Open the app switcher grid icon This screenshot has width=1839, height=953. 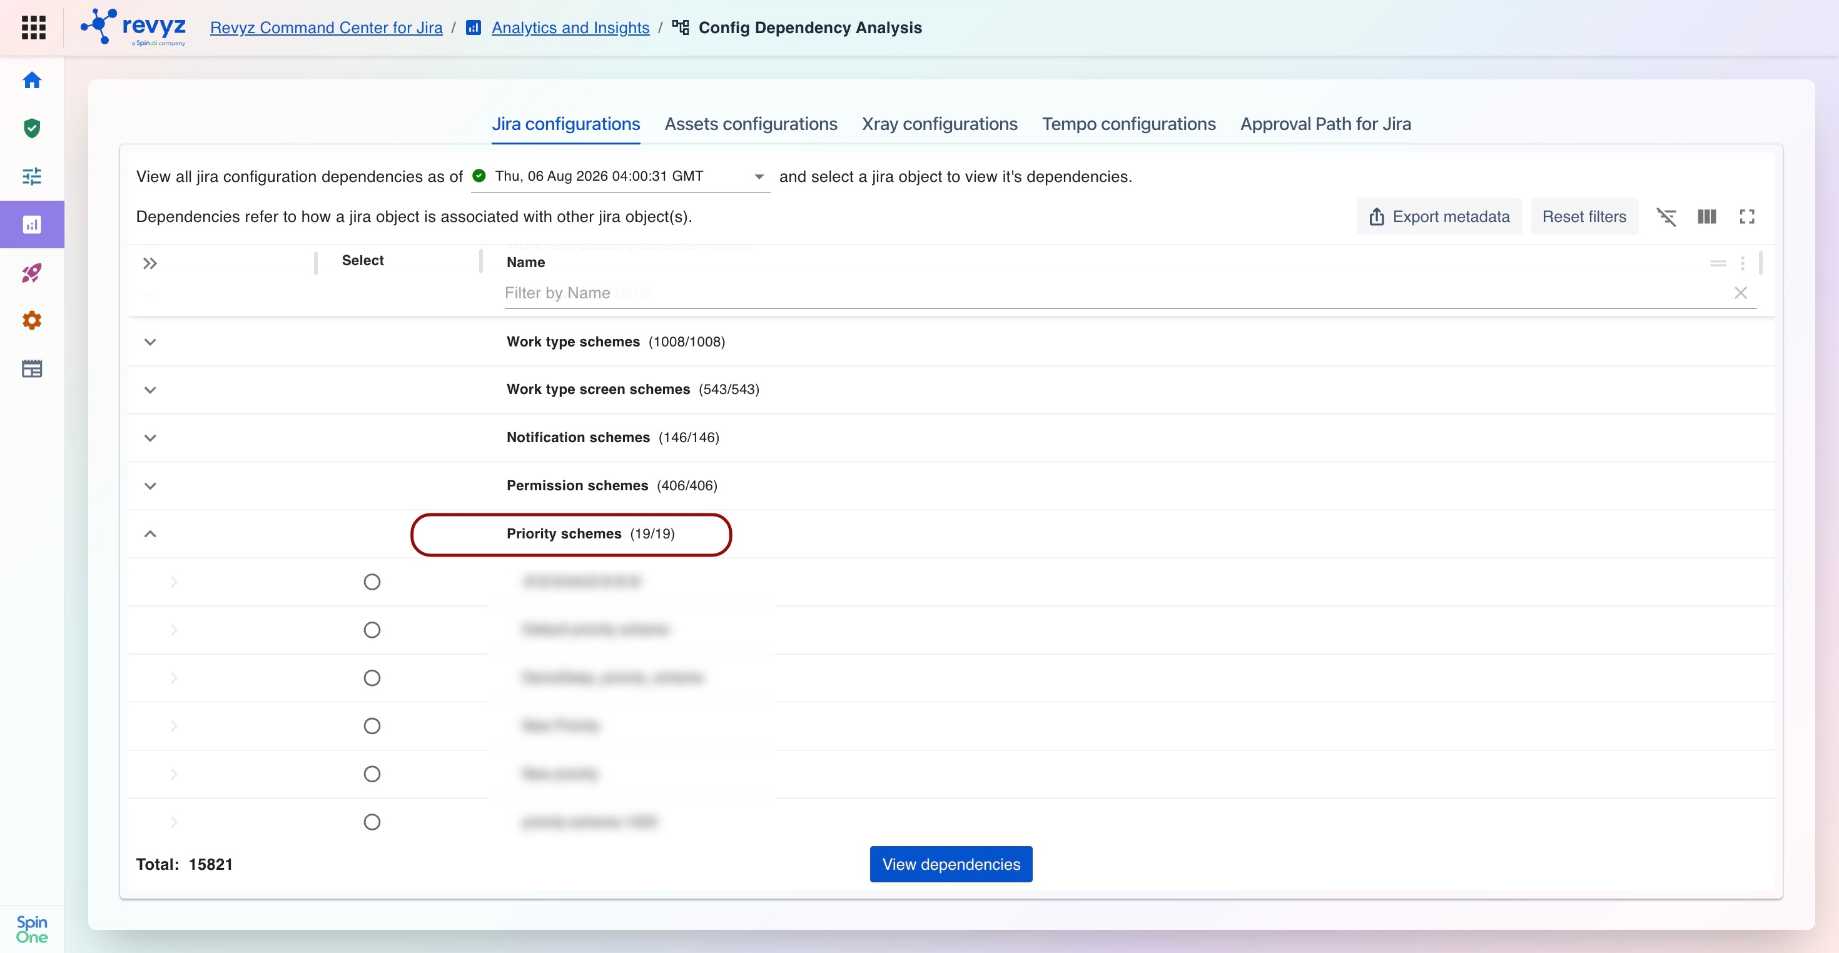pos(34,27)
